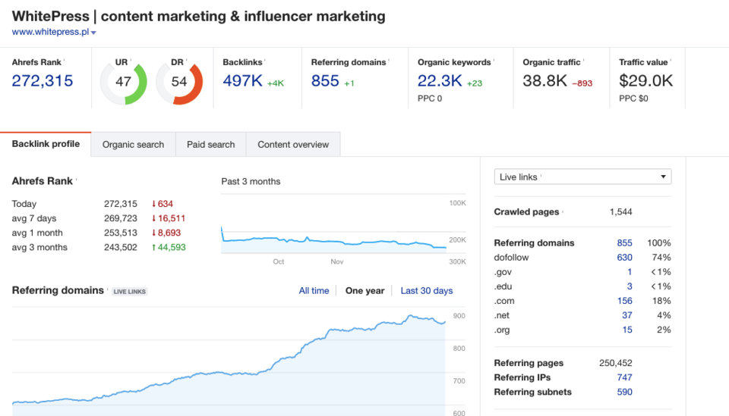The width and height of the screenshot is (729, 416).
Task: Click the LIVE LINKS badge
Action: (130, 292)
